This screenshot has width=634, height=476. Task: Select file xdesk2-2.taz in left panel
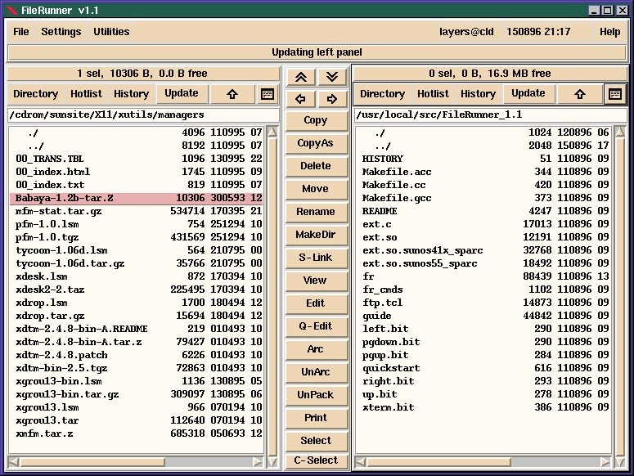[49, 290]
